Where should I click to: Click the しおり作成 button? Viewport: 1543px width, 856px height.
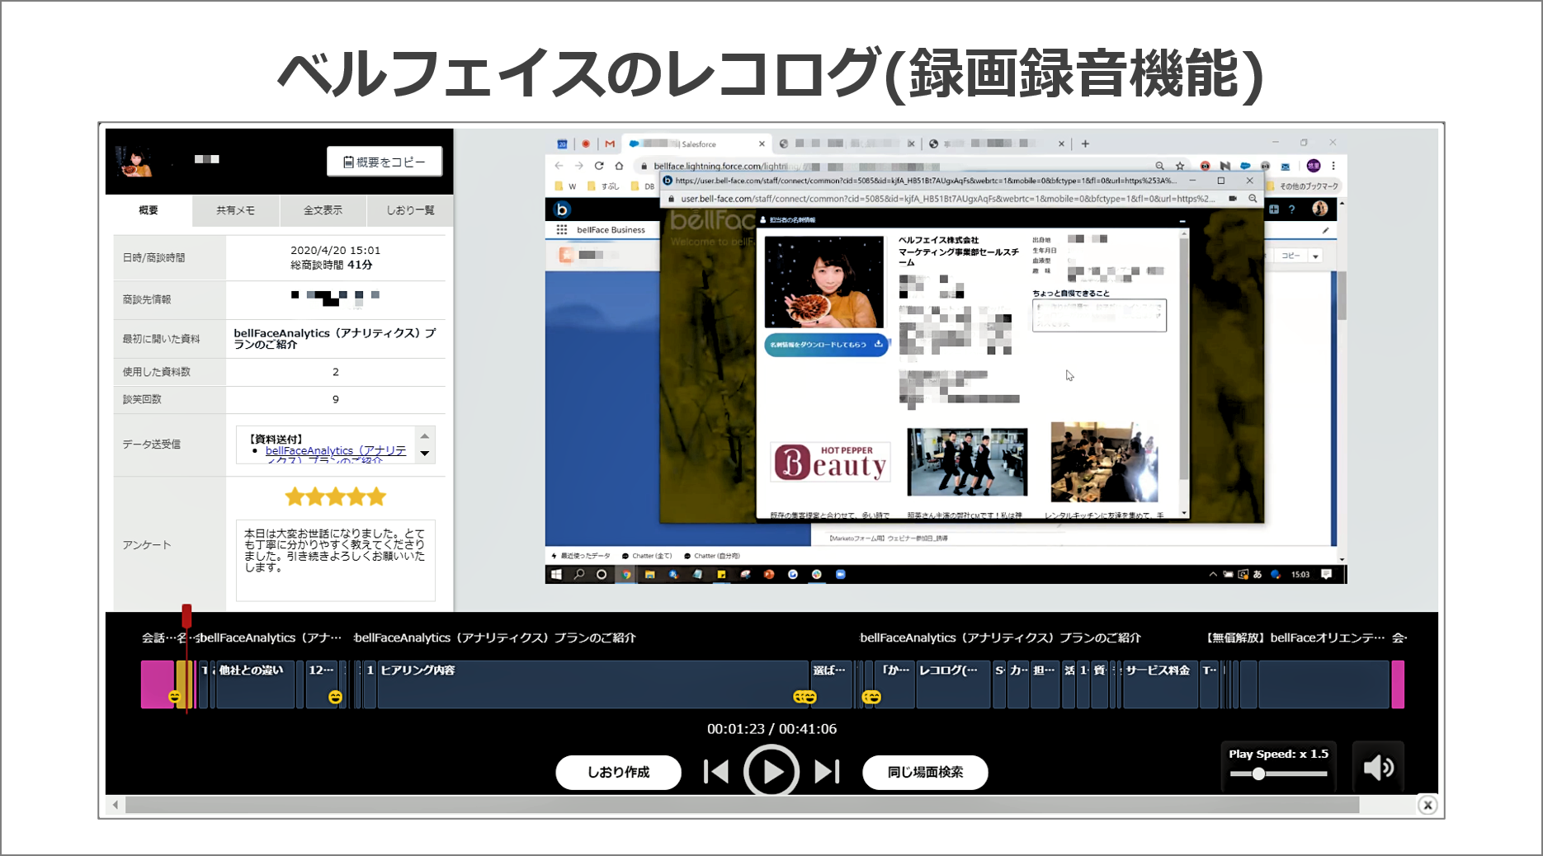[618, 772]
